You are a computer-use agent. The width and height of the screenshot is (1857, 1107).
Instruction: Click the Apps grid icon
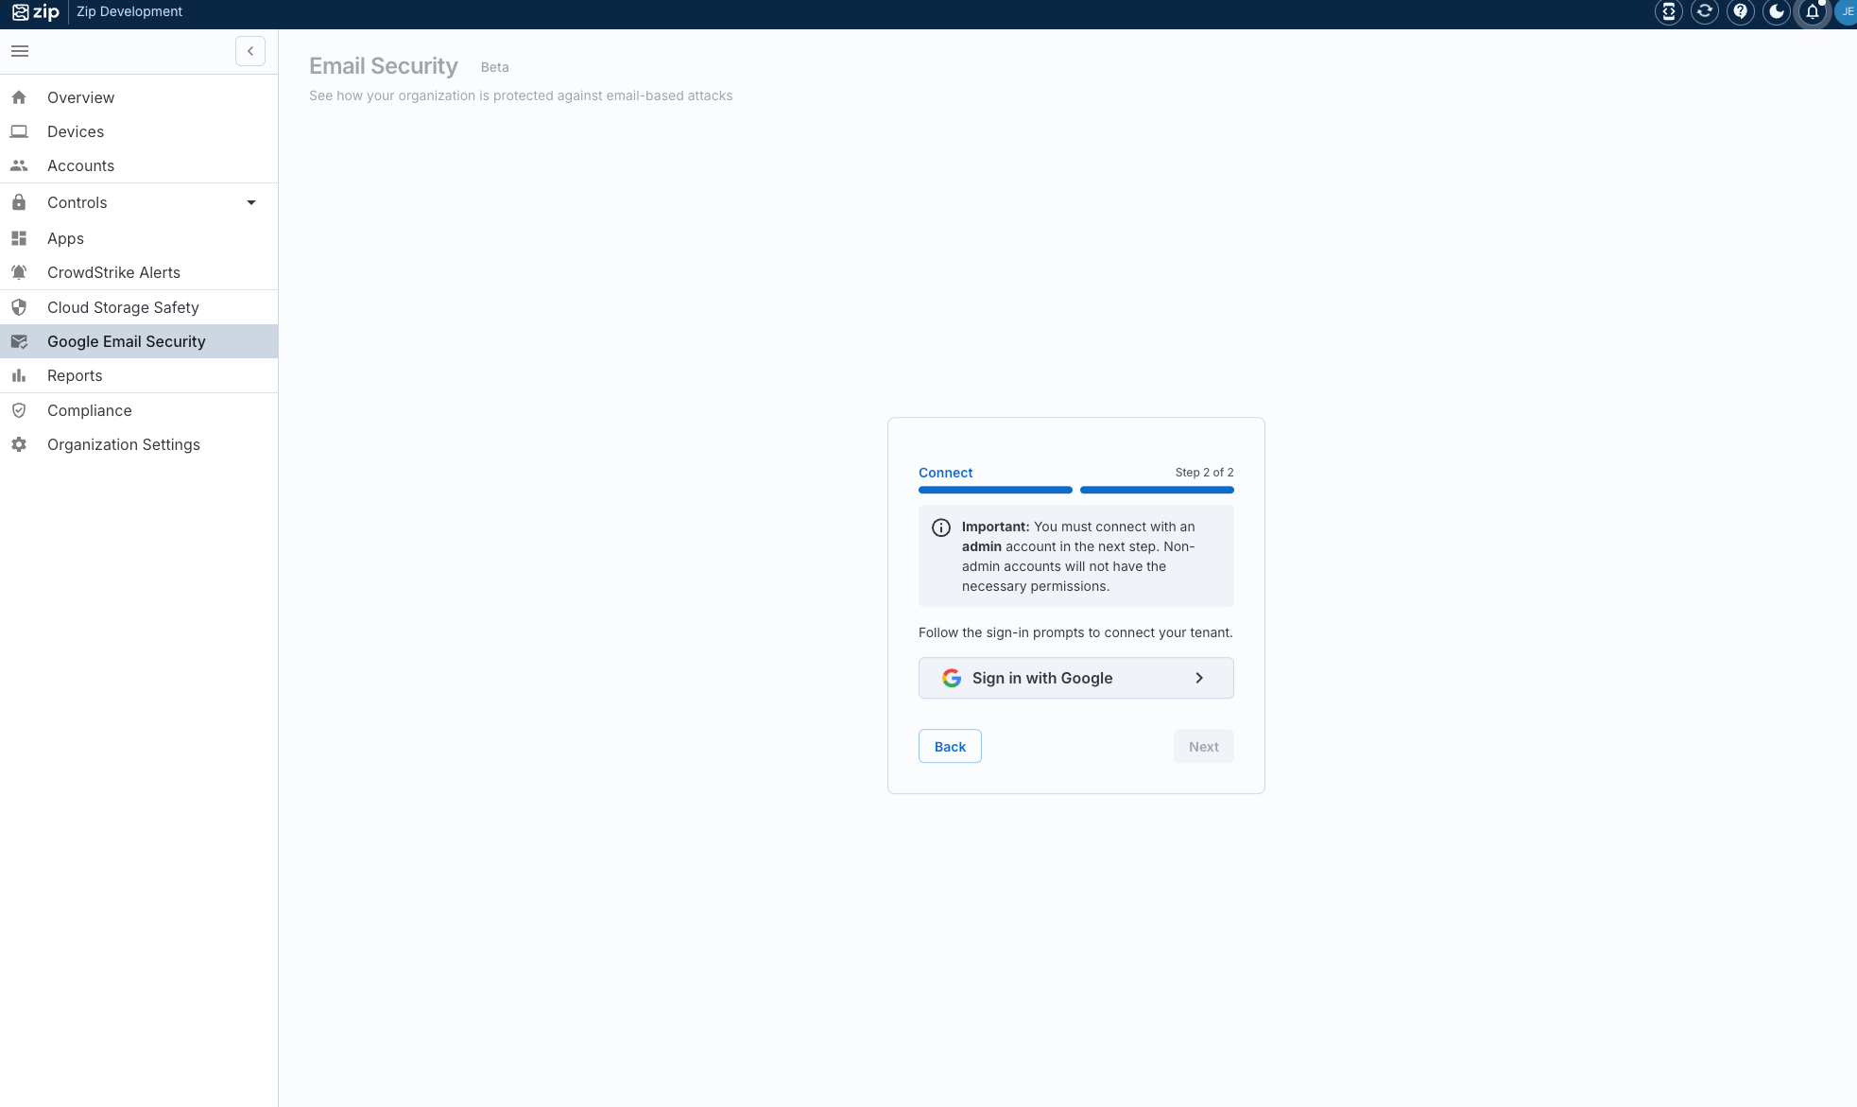click(19, 238)
